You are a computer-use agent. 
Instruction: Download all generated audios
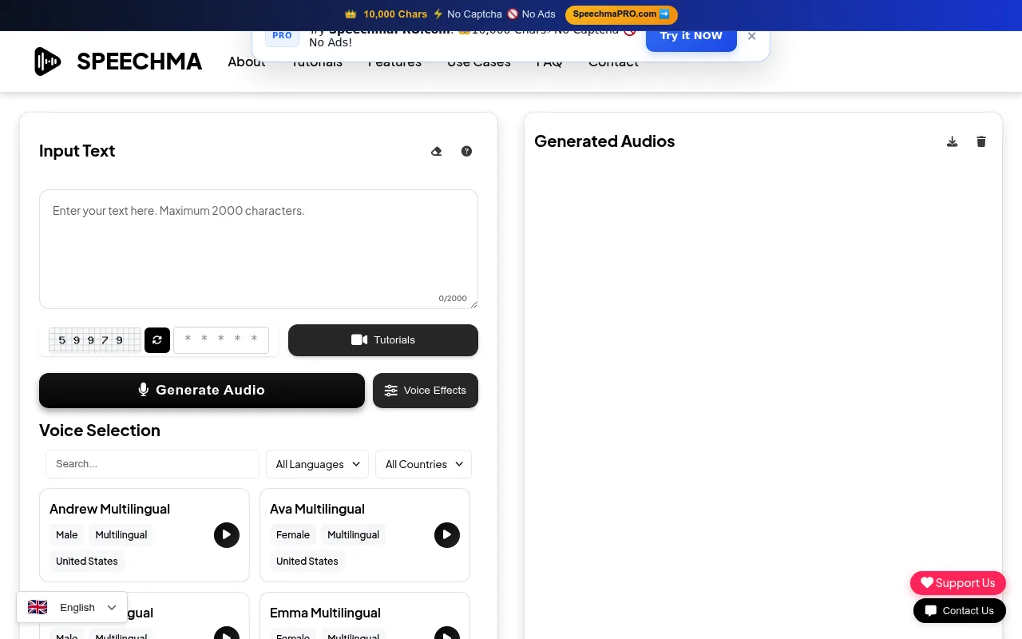(952, 141)
